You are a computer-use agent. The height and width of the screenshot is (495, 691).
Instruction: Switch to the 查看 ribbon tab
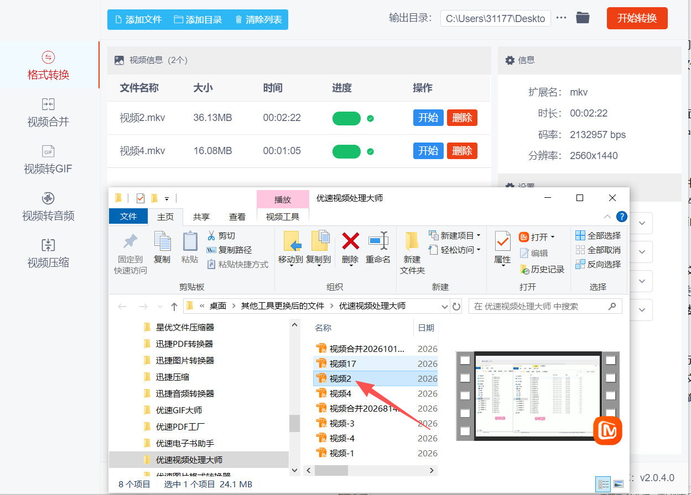pyautogui.click(x=237, y=217)
